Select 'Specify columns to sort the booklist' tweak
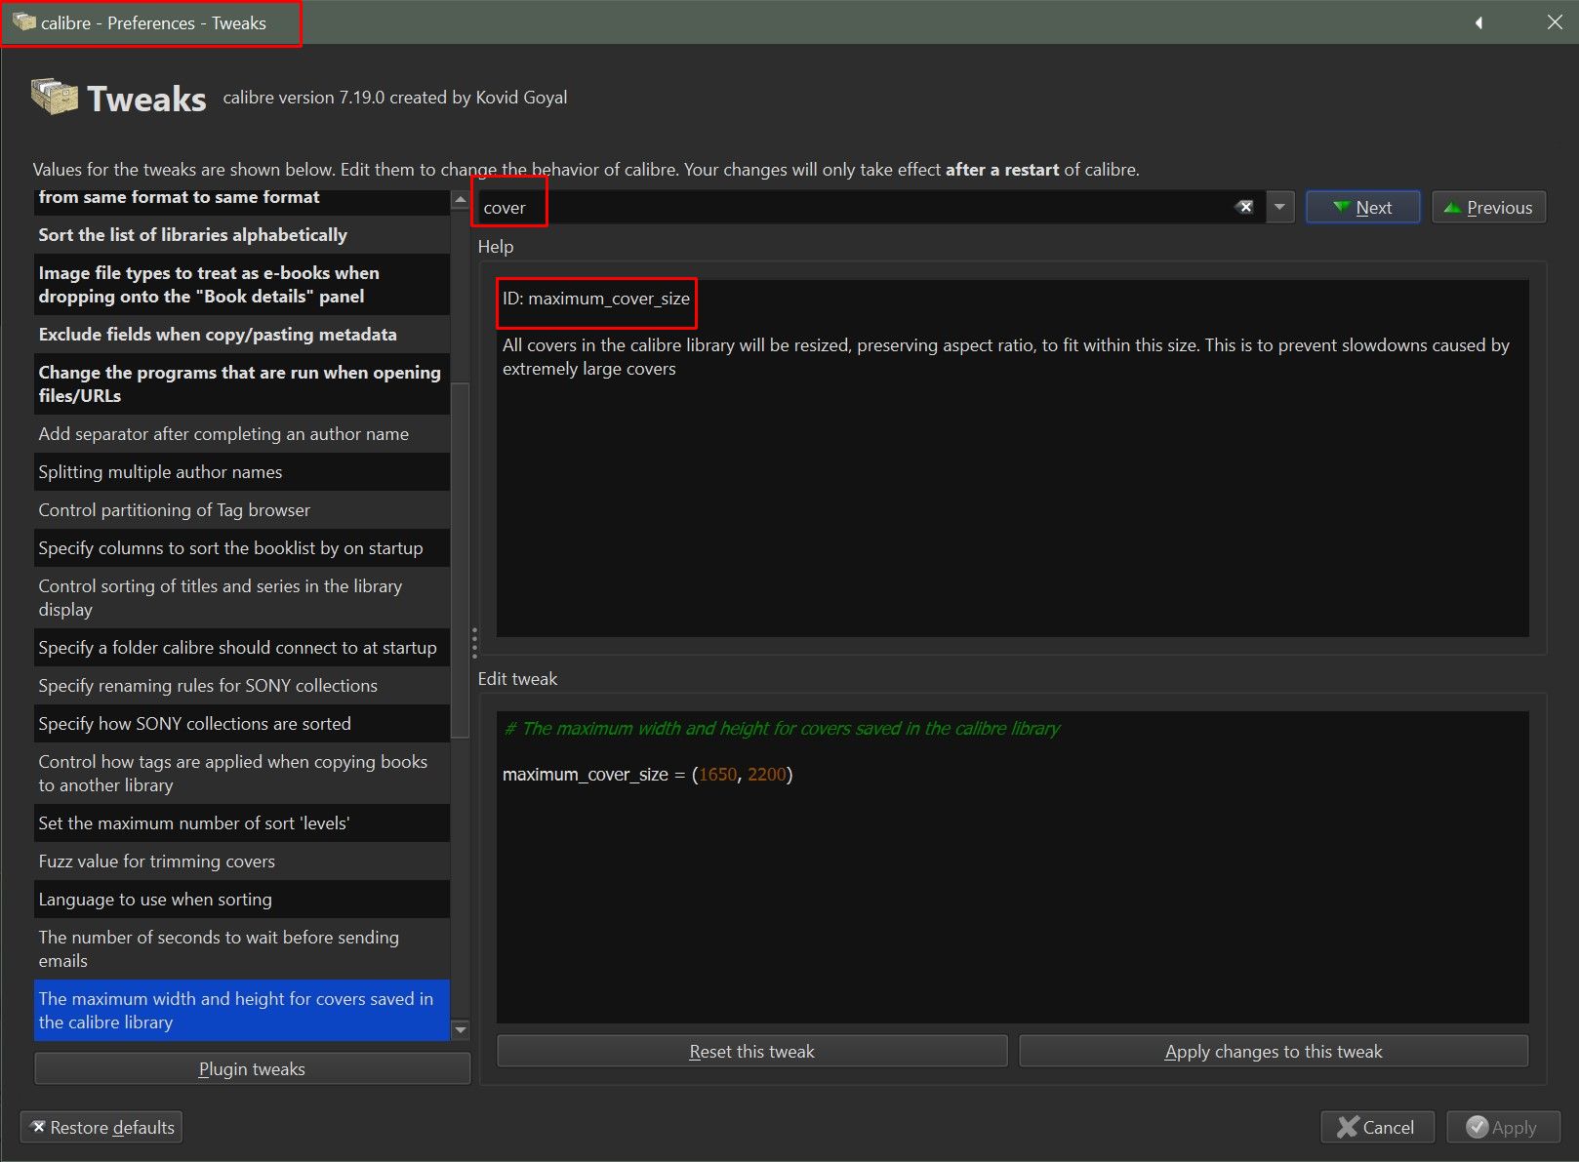Viewport: 1579px width, 1162px height. point(242,548)
